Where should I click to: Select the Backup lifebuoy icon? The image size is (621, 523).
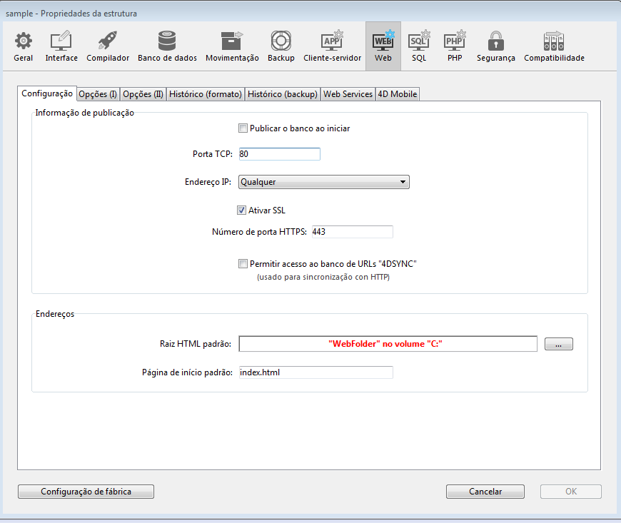(281, 46)
